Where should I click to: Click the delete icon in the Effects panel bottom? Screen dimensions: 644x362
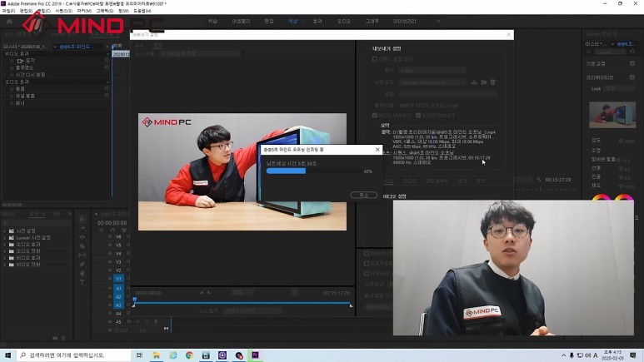(x=63, y=338)
